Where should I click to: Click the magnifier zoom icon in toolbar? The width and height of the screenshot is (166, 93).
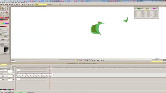pos(13,4)
